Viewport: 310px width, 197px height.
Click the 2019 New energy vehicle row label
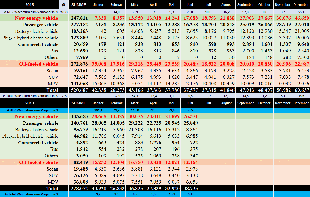click(x=36, y=116)
